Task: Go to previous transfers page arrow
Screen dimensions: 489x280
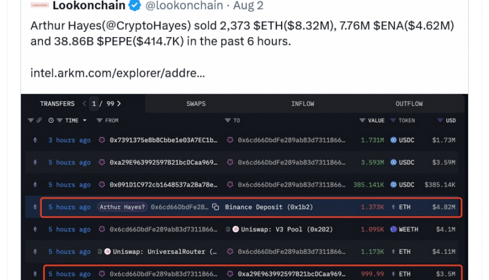Action: point(84,104)
